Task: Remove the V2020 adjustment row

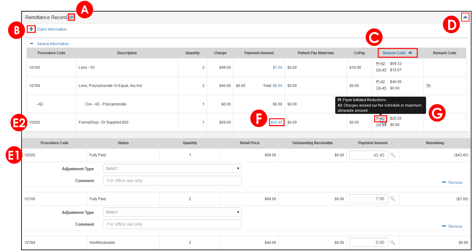Action: point(452,183)
